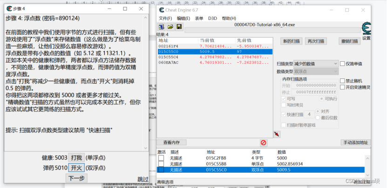Image resolution: width=387 pixels, height=188 pixels.
Task: Click value 5002.856934 in address list
Action: [290, 164]
